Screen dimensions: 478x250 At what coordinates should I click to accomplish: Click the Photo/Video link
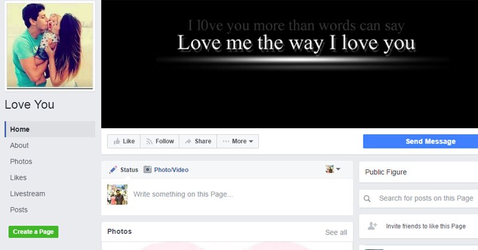(x=171, y=169)
